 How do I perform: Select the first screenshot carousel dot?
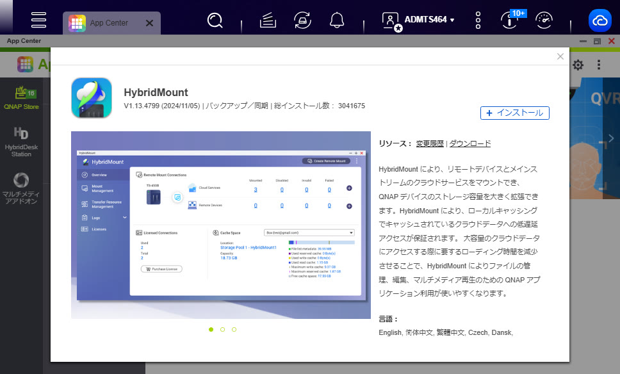coord(211,329)
